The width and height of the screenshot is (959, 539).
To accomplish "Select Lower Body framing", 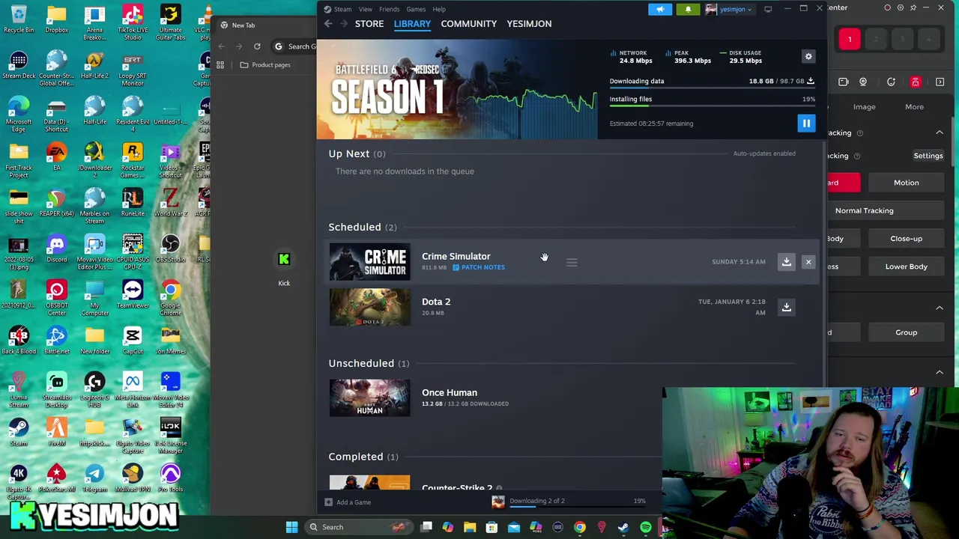I will pos(906,267).
